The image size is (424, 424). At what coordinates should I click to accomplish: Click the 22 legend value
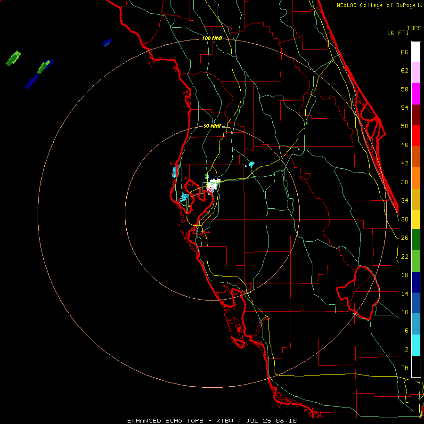405,256
